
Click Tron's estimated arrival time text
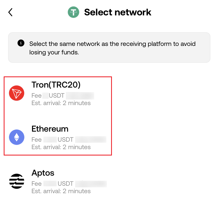click(x=61, y=103)
